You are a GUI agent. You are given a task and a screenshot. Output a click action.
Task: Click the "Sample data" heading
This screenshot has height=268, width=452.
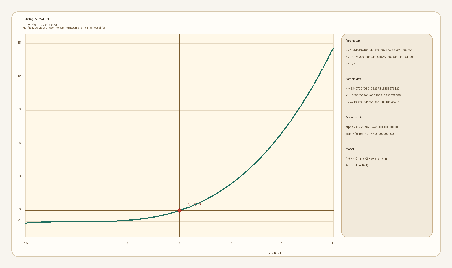(353, 79)
